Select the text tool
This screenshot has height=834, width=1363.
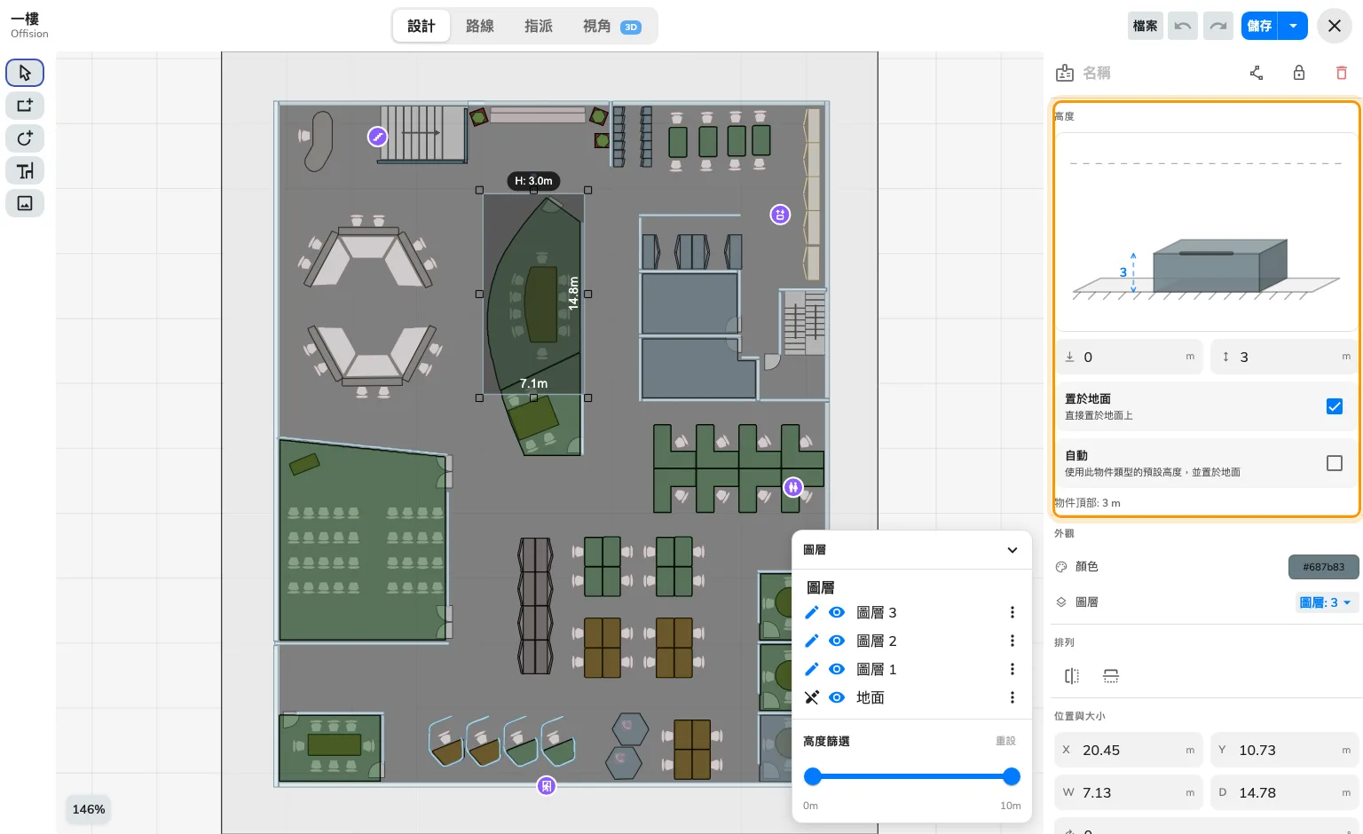click(x=25, y=170)
